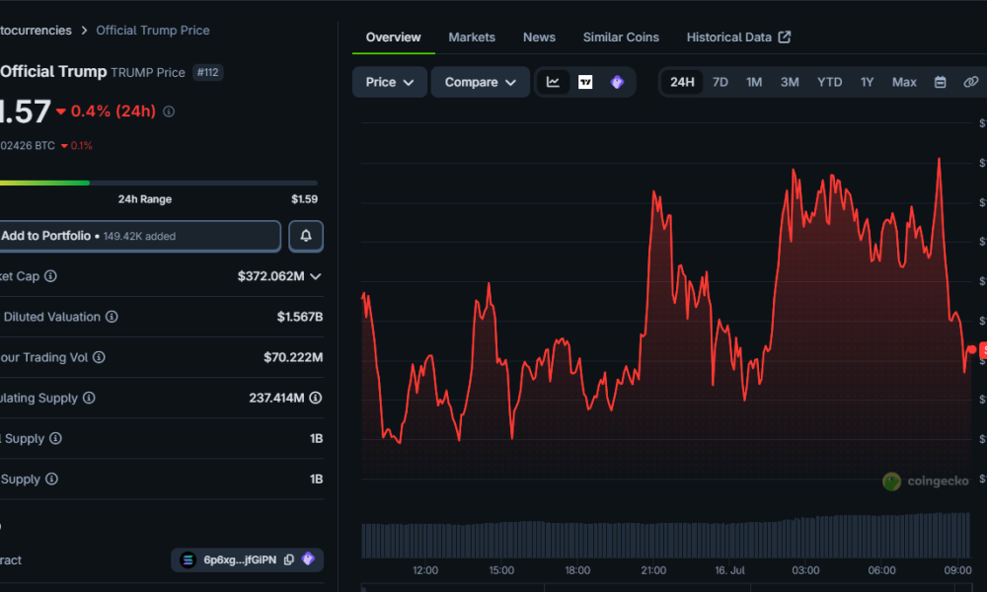
Task: Click Solana logo in contract chip
Action: click(x=188, y=559)
